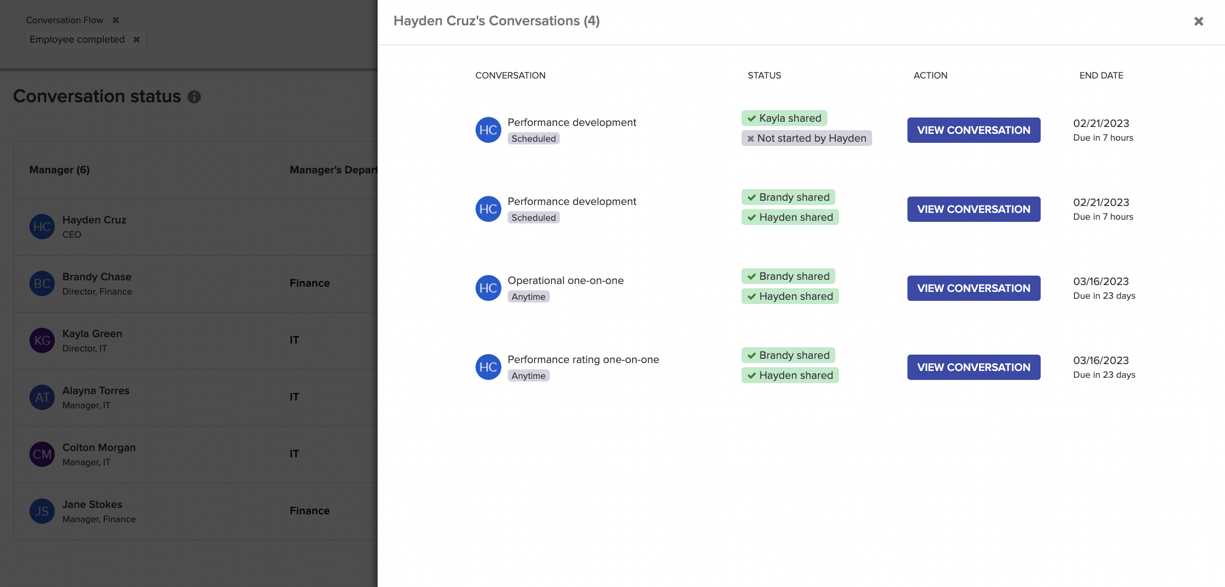View conversation with Kayla shared status
Viewport: 1225px width, 587px height.
974,130
